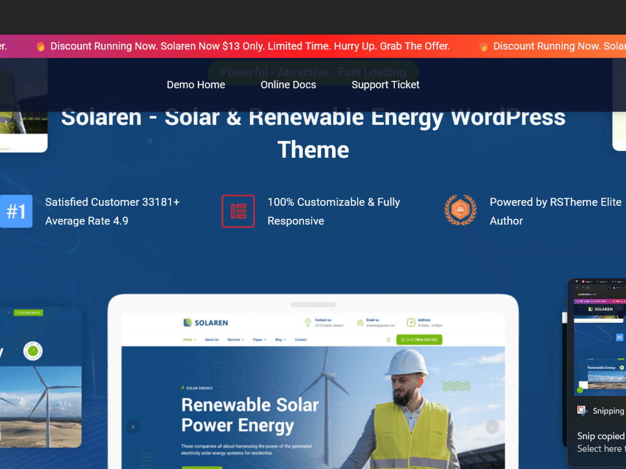Click the green phone number button
The width and height of the screenshot is (626, 469).
419,340
